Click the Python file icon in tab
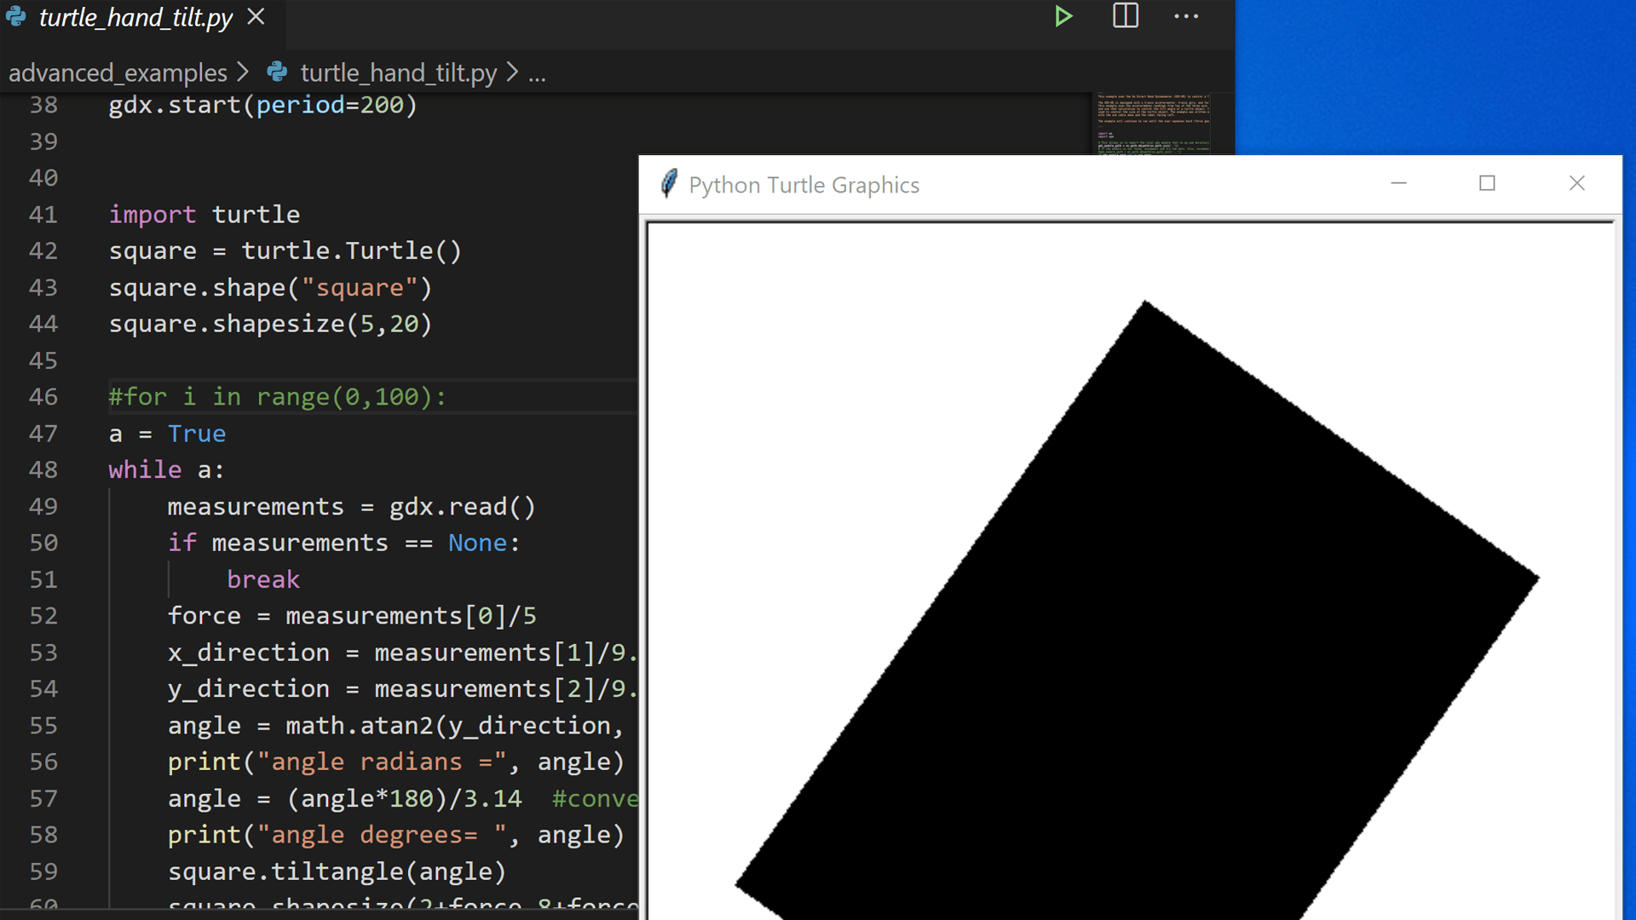Viewport: 1636px width, 920px height. [x=16, y=17]
